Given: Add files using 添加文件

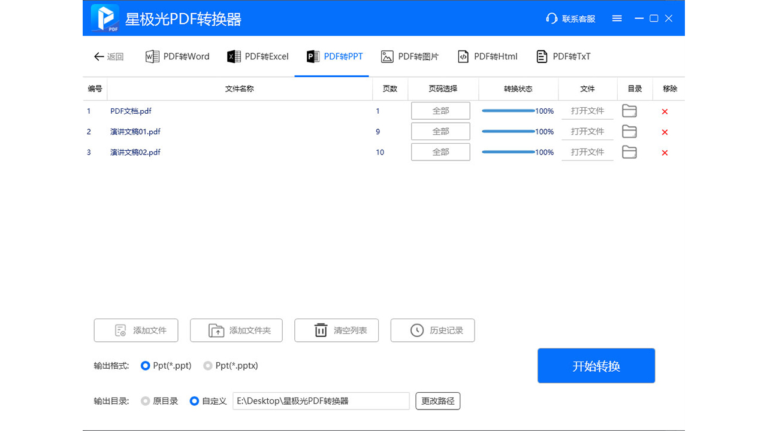Looking at the screenshot, I should click(x=136, y=330).
